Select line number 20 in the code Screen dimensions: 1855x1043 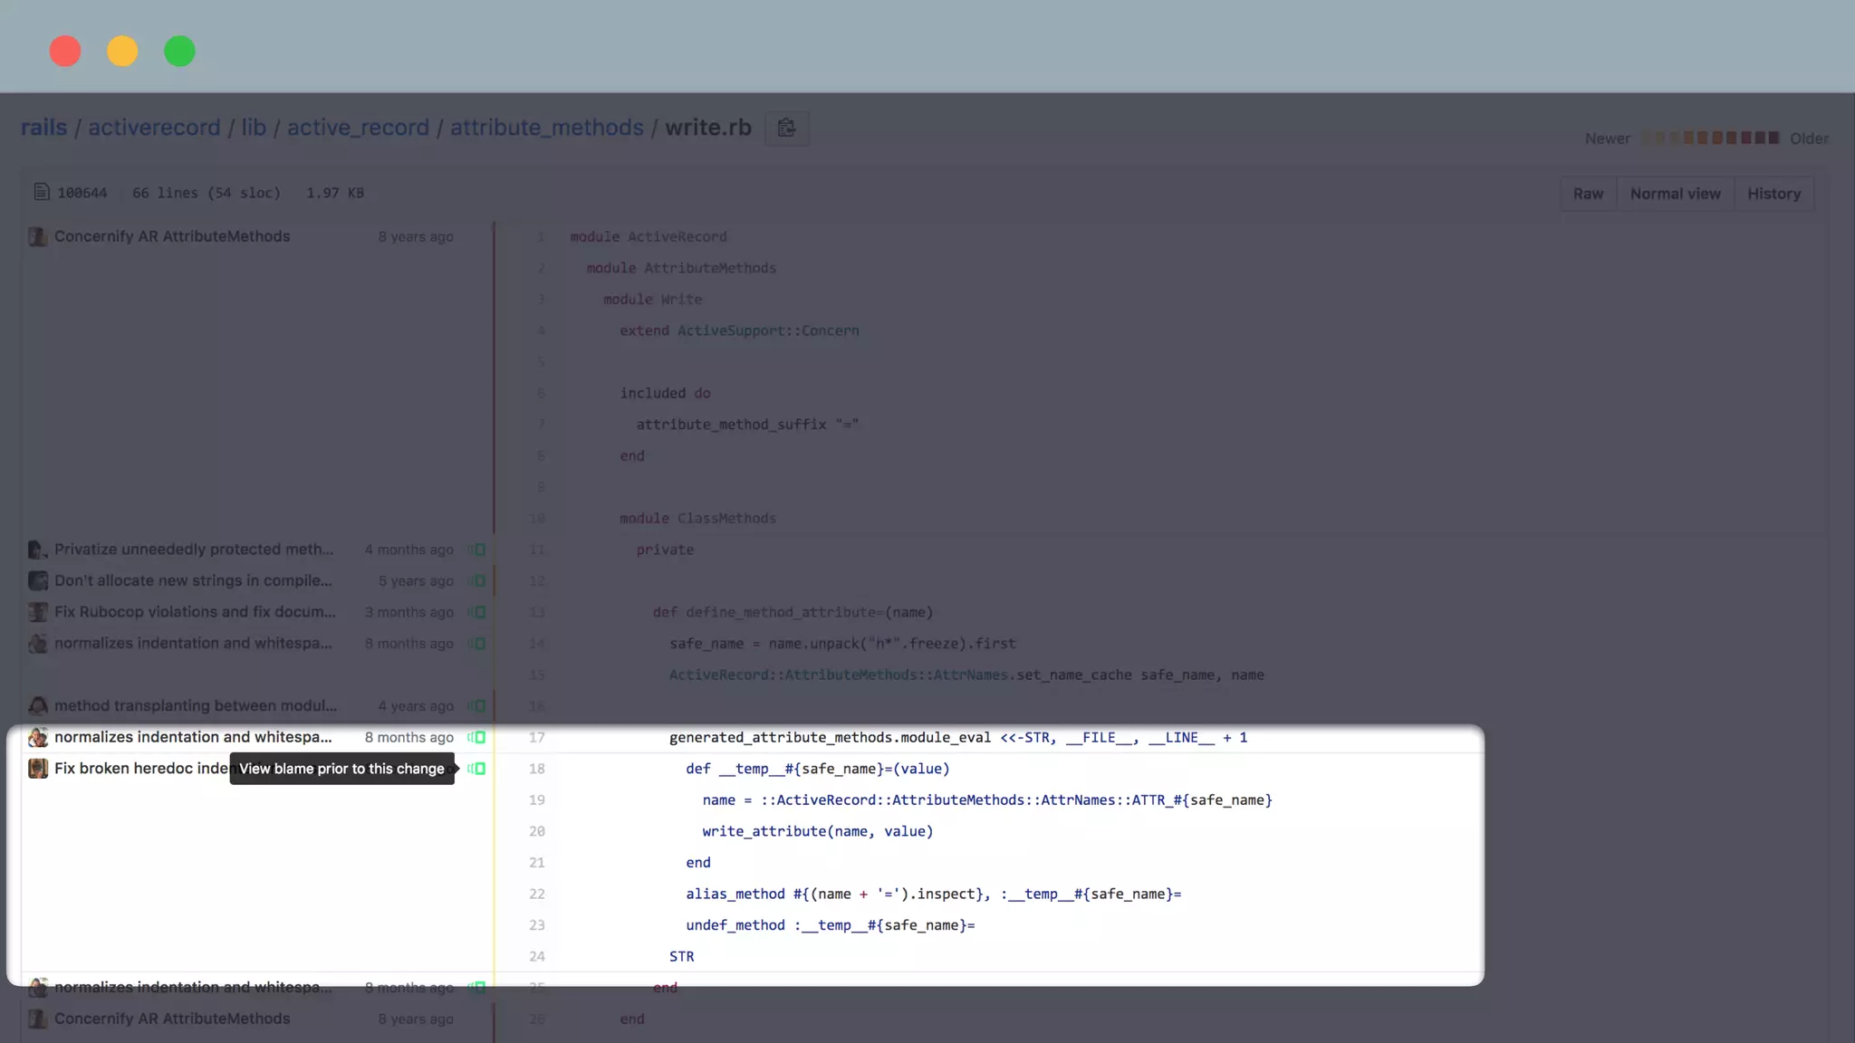coord(536,831)
